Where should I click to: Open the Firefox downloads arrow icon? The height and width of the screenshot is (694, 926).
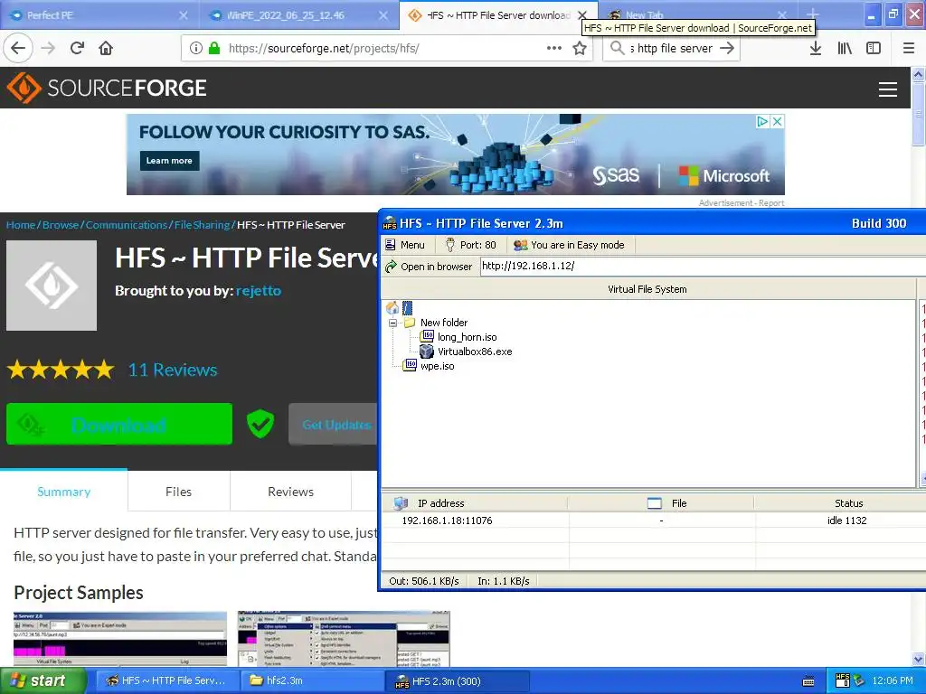coord(815,49)
